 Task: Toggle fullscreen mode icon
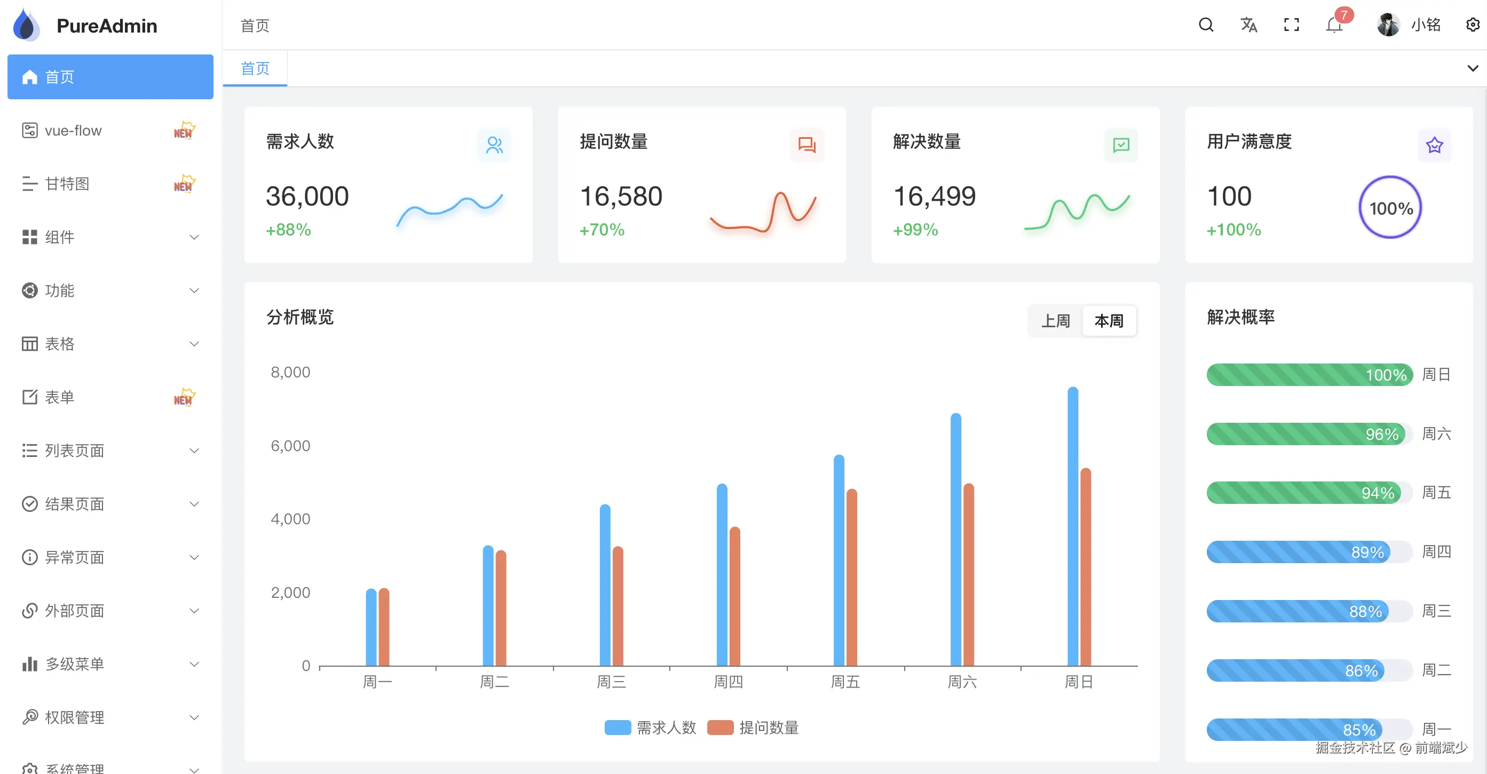(1291, 25)
